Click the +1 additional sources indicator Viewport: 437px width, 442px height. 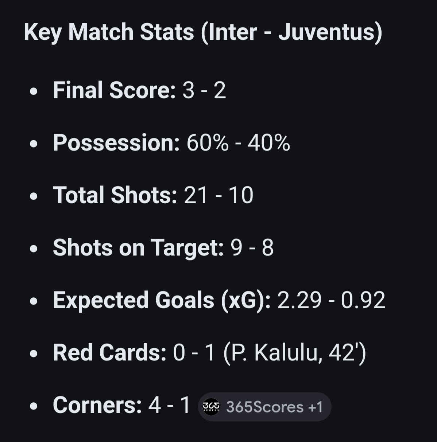tap(315, 407)
